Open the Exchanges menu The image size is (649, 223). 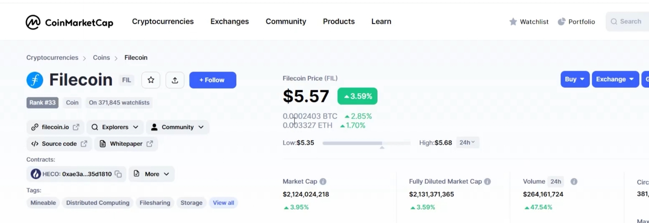tap(229, 21)
